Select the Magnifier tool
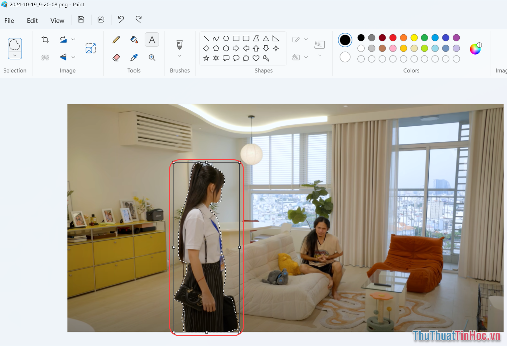507x346 pixels. pos(152,57)
